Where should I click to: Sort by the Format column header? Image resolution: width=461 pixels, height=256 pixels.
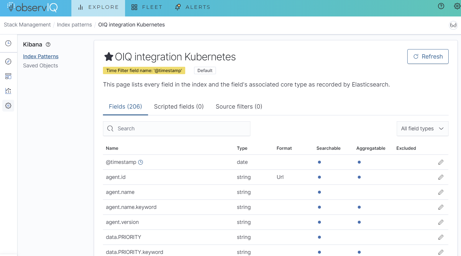point(284,148)
